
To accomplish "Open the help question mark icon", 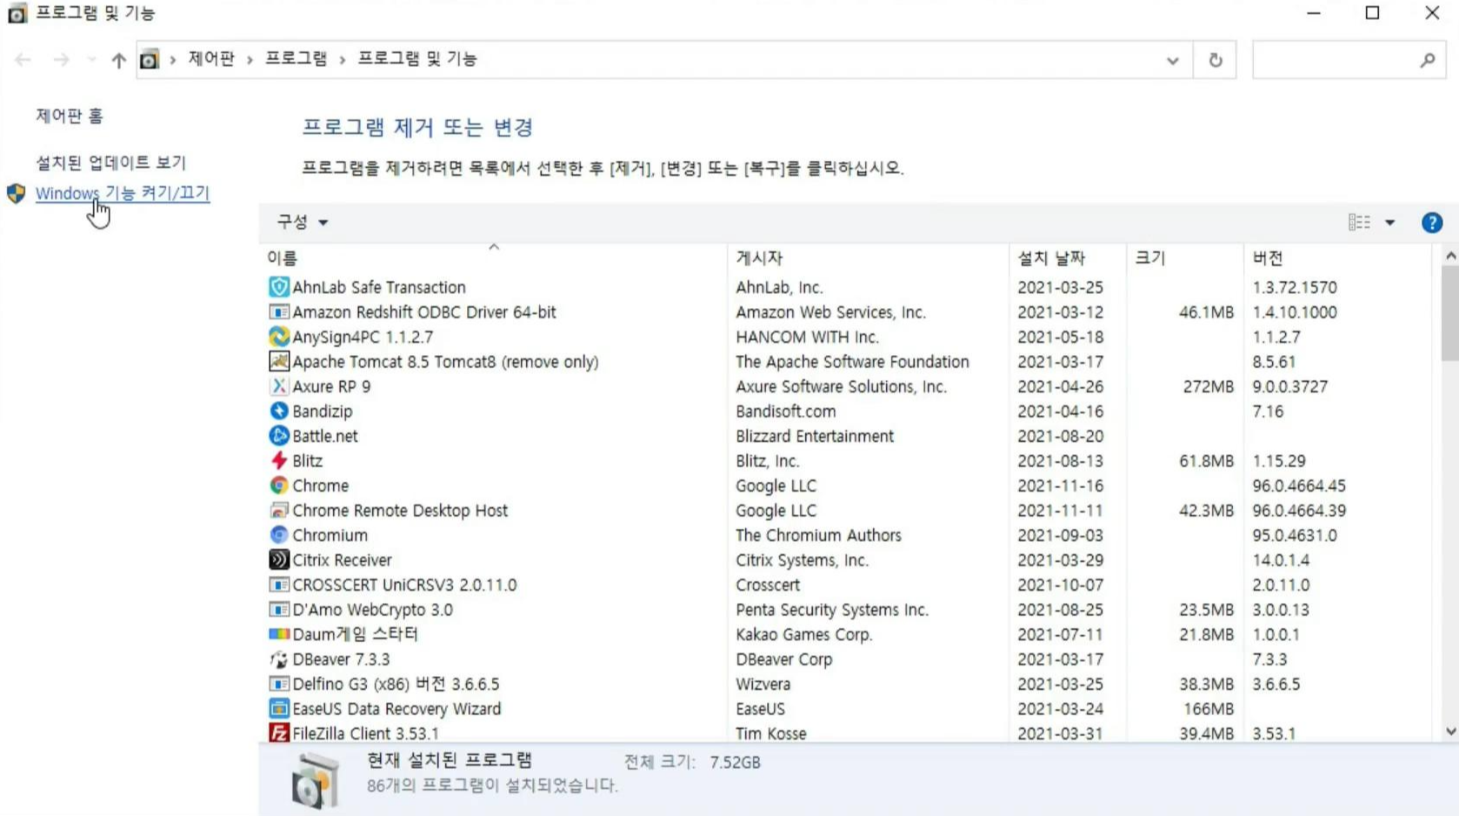I will [1431, 223].
